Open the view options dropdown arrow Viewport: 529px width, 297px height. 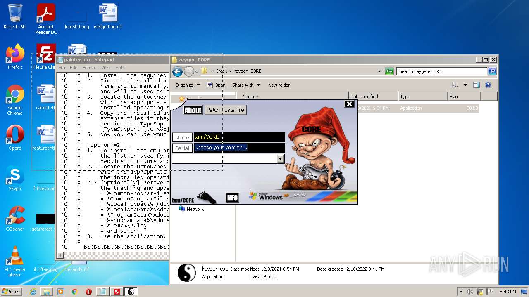point(465,85)
